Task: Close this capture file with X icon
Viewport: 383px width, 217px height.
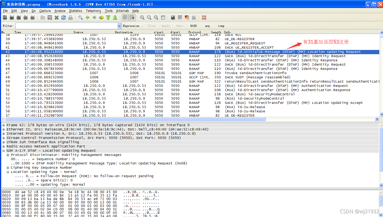Action: (57, 18)
